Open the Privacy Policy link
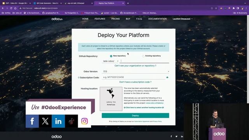This screenshot has width=249, height=140. tap(157, 121)
